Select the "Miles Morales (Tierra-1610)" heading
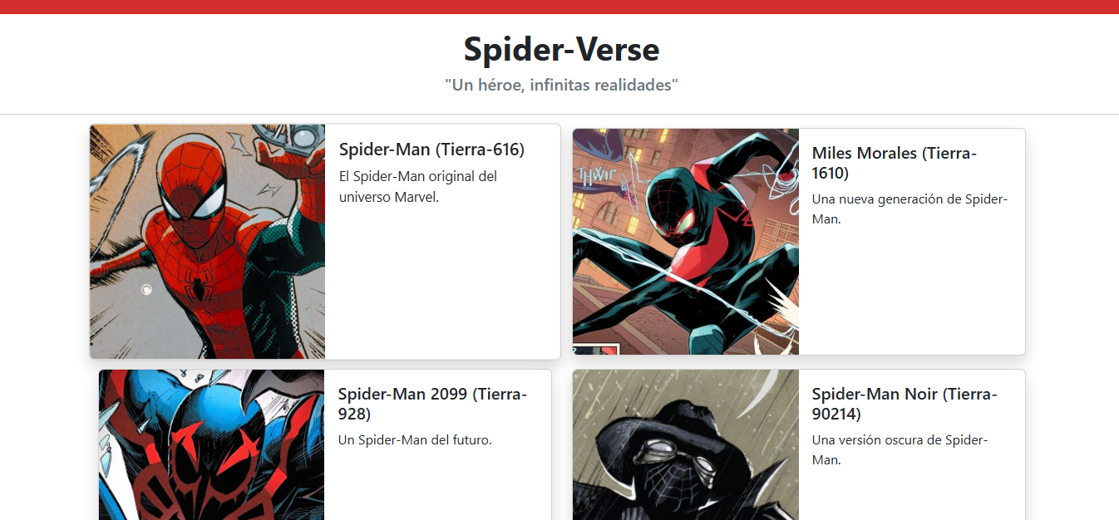The width and height of the screenshot is (1119, 520). [895, 163]
